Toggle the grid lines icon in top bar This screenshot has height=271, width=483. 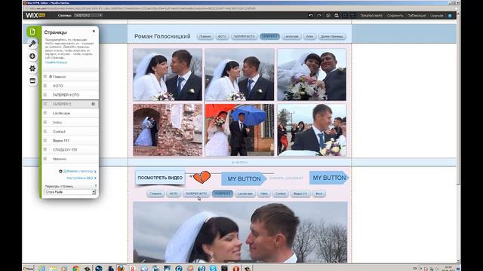tap(345, 15)
